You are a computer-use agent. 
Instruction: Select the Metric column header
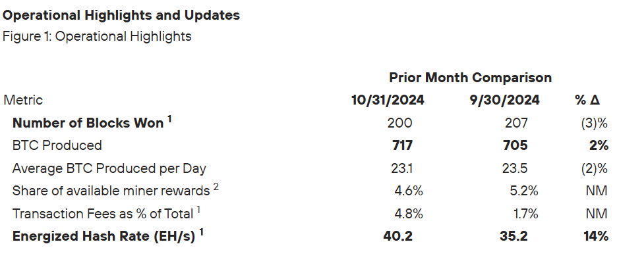pos(23,100)
